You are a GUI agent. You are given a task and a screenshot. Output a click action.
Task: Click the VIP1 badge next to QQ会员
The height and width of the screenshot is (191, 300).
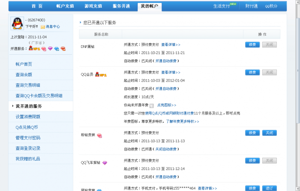tap(101, 74)
